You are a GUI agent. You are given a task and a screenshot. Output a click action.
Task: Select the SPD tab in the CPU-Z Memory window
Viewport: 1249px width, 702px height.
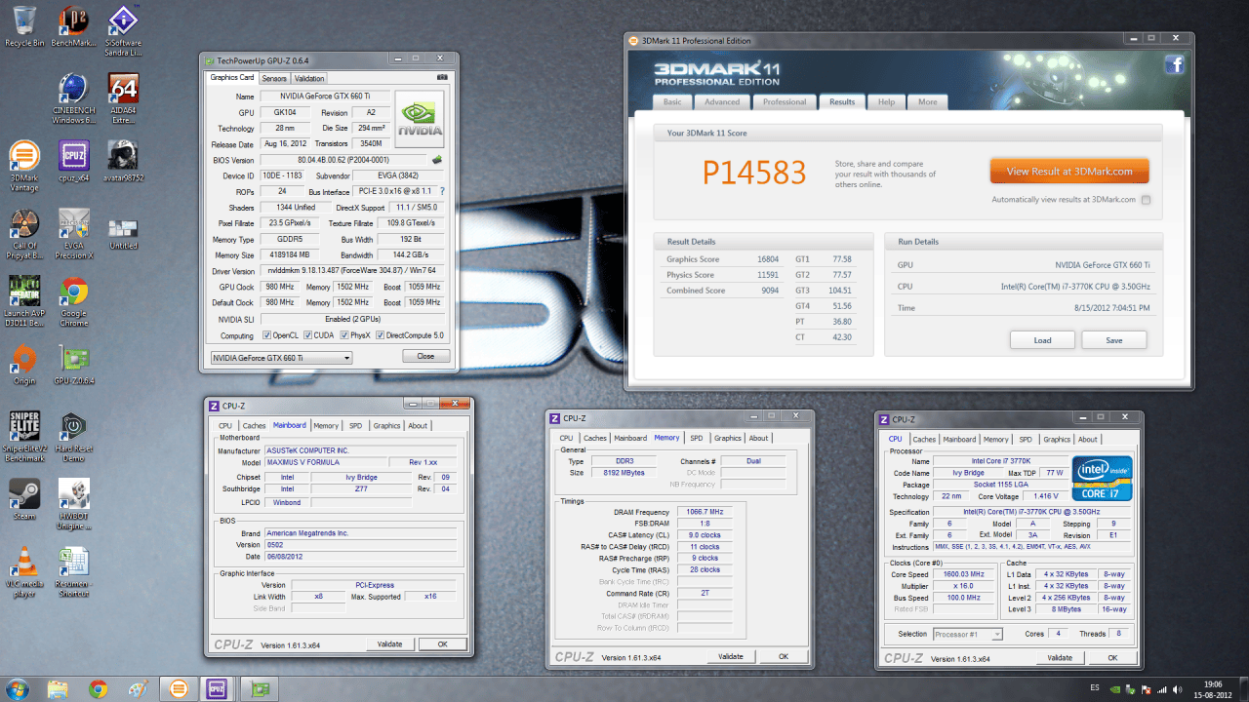[696, 438]
